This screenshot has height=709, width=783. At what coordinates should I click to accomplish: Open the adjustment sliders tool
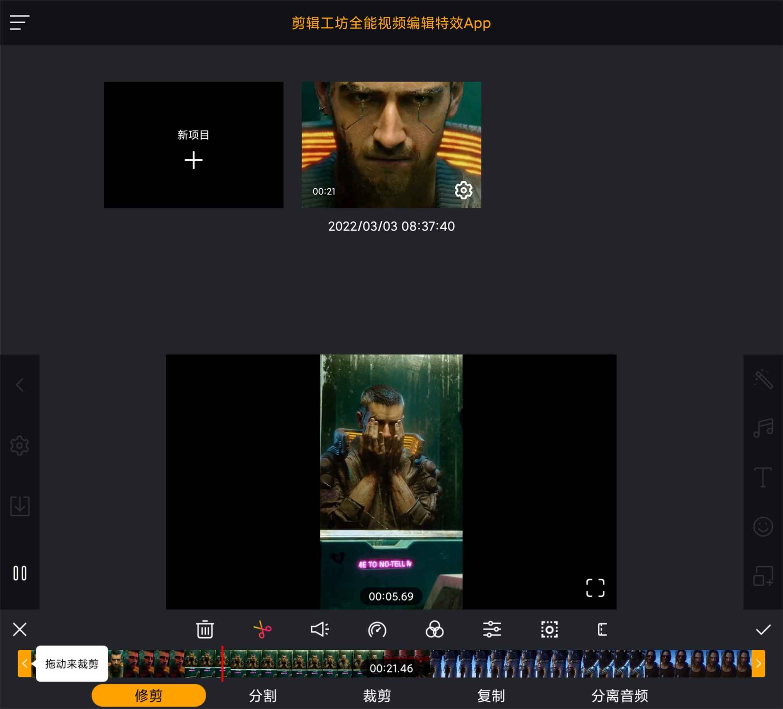[x=492, y=630]
